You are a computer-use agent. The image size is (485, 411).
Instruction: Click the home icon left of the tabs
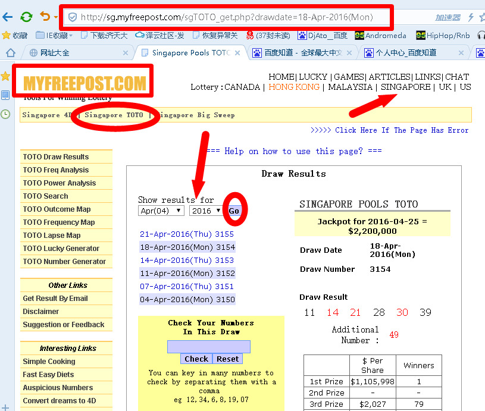(x=11, y=53)
